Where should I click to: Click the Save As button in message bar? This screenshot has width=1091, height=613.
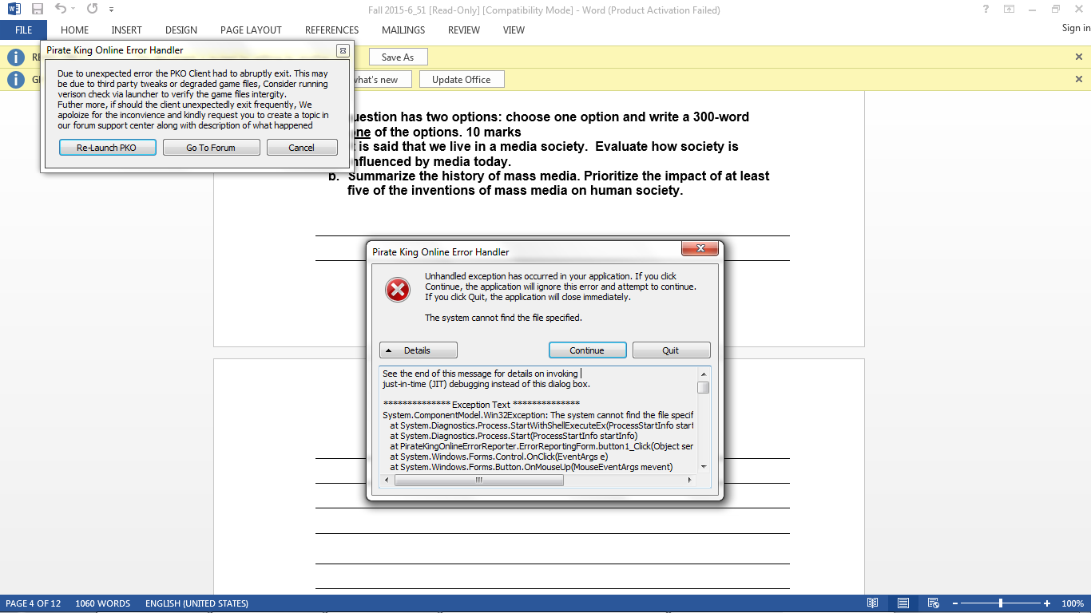click(x=398, y=57)
